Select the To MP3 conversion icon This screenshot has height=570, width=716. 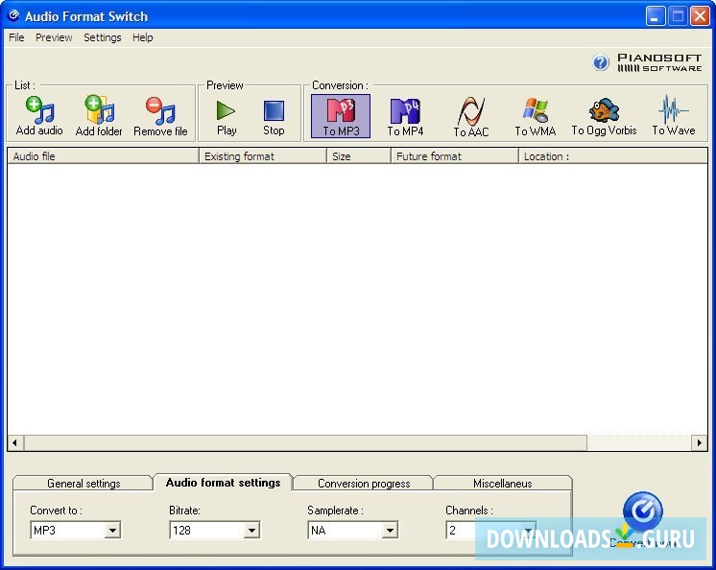341,116
